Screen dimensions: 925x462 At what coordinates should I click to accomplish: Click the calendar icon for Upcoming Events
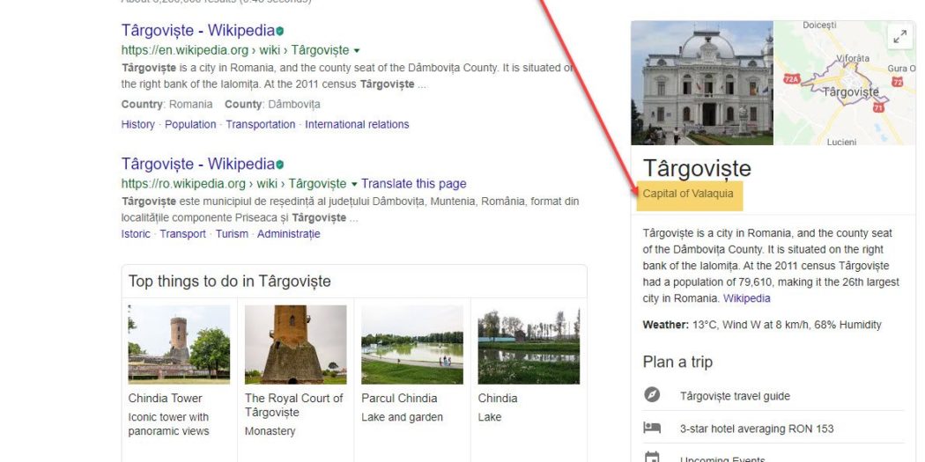tap(652, 458)
